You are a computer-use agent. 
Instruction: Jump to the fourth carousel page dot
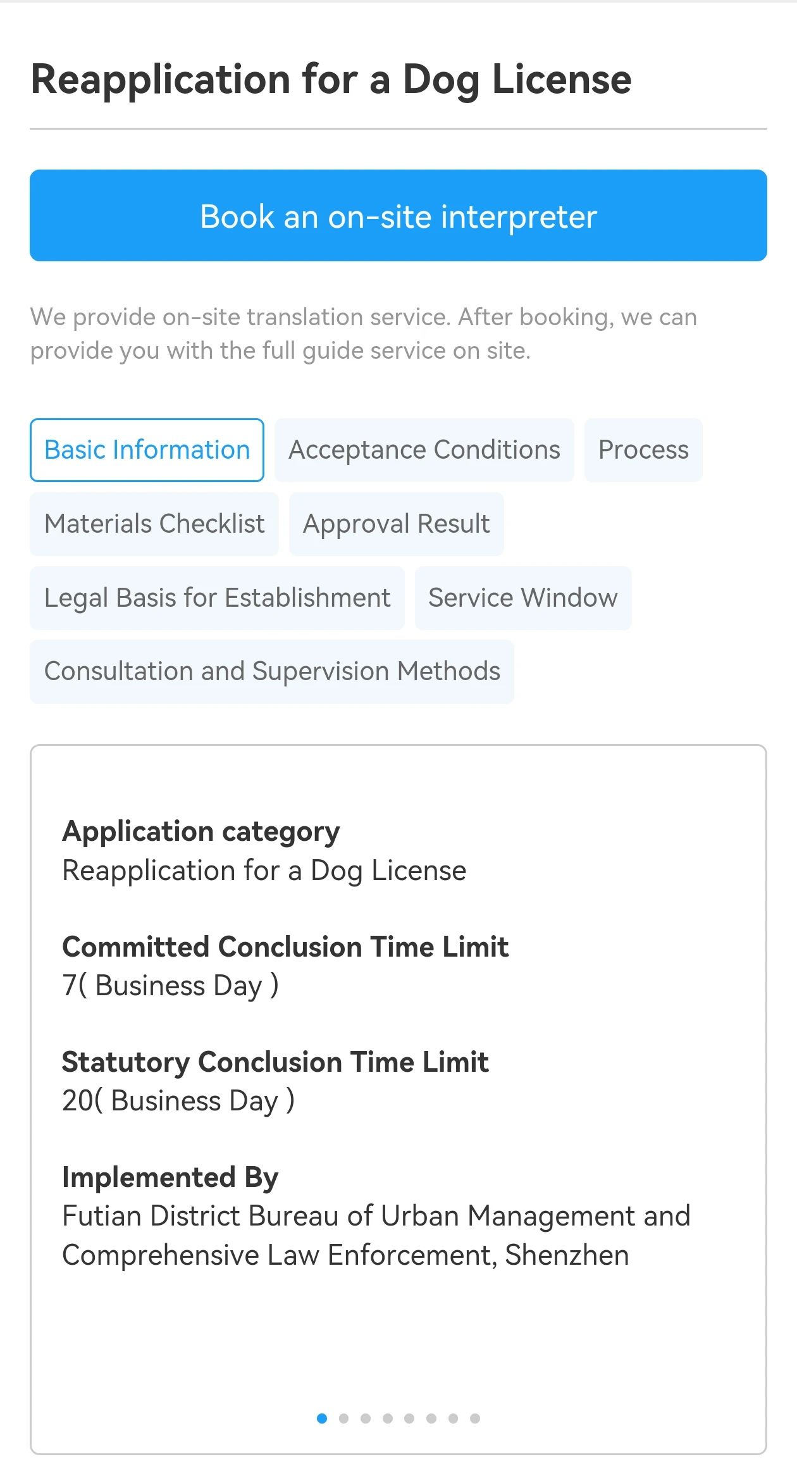388,1419
